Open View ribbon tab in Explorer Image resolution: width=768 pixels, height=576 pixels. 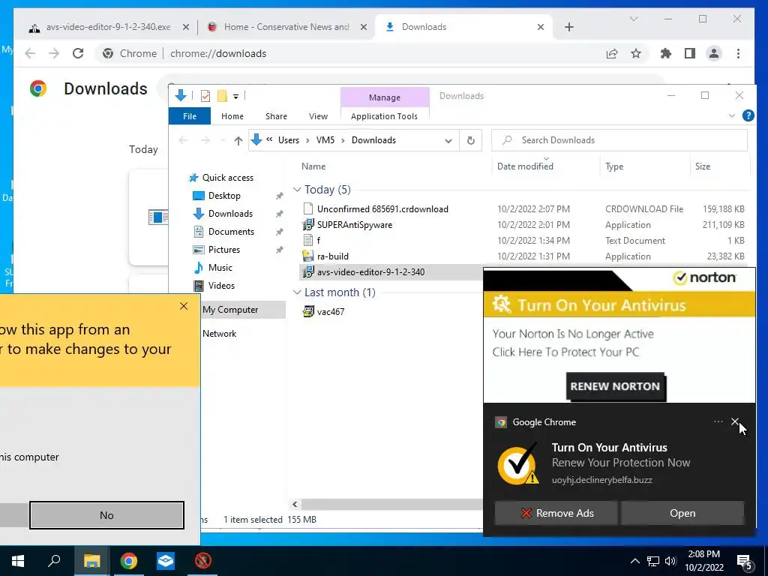(x=318, y=116)
